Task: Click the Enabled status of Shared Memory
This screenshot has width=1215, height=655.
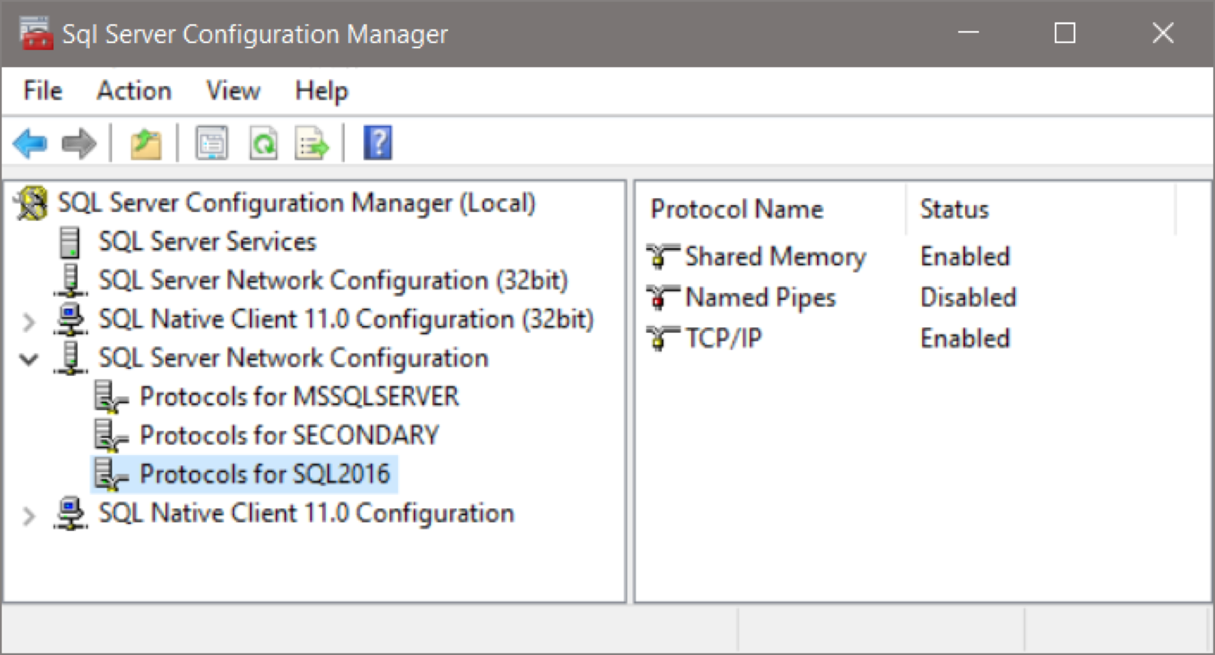Action: pyautogui.click(x=965, y=256)
